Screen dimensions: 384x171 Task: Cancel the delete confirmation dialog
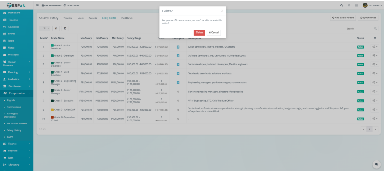point(213,33)
